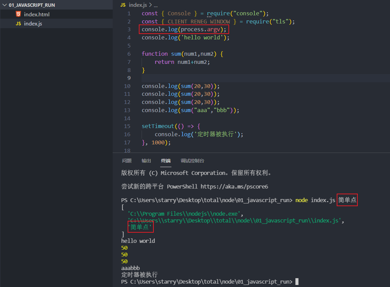Screen dimensions: 390x287
Task: Select the 终端 tab
Action: tap(166, 161)
